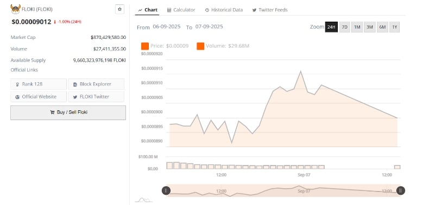Screen dimensions: 448x205
Task: Set zoom to 24H
Action: point(331,27)
